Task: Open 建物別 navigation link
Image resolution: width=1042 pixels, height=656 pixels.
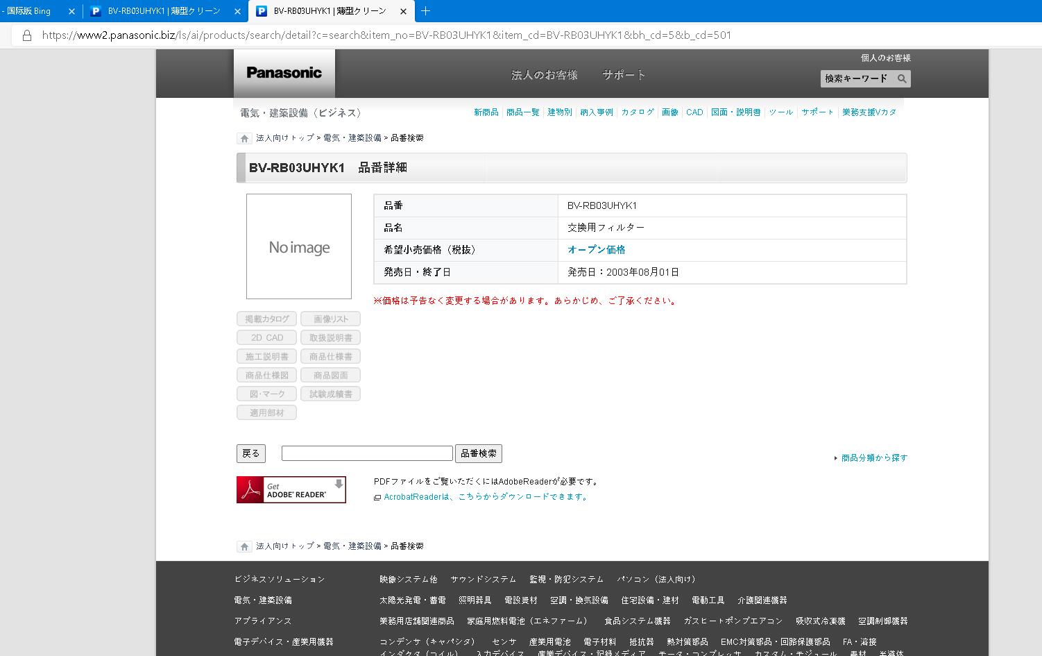Action: click(560, 112)
